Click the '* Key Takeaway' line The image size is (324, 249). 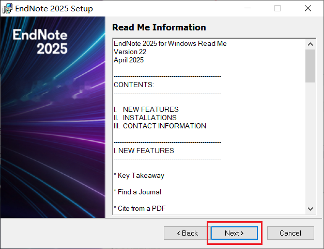139,175
